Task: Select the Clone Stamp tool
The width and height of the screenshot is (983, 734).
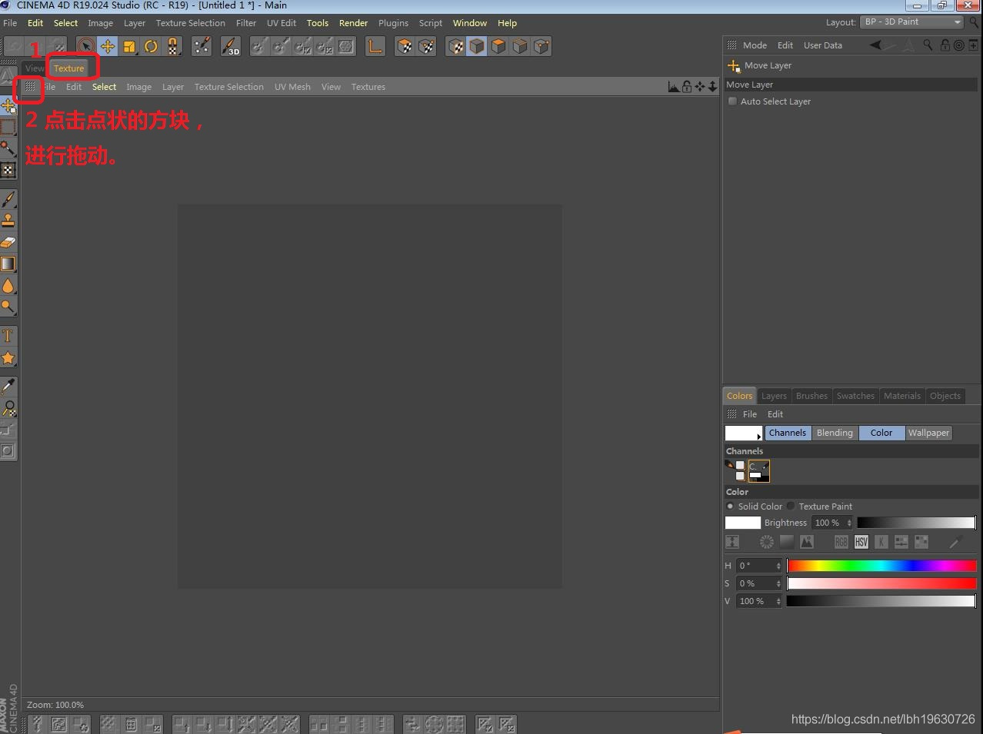Action: click(8, 221)
